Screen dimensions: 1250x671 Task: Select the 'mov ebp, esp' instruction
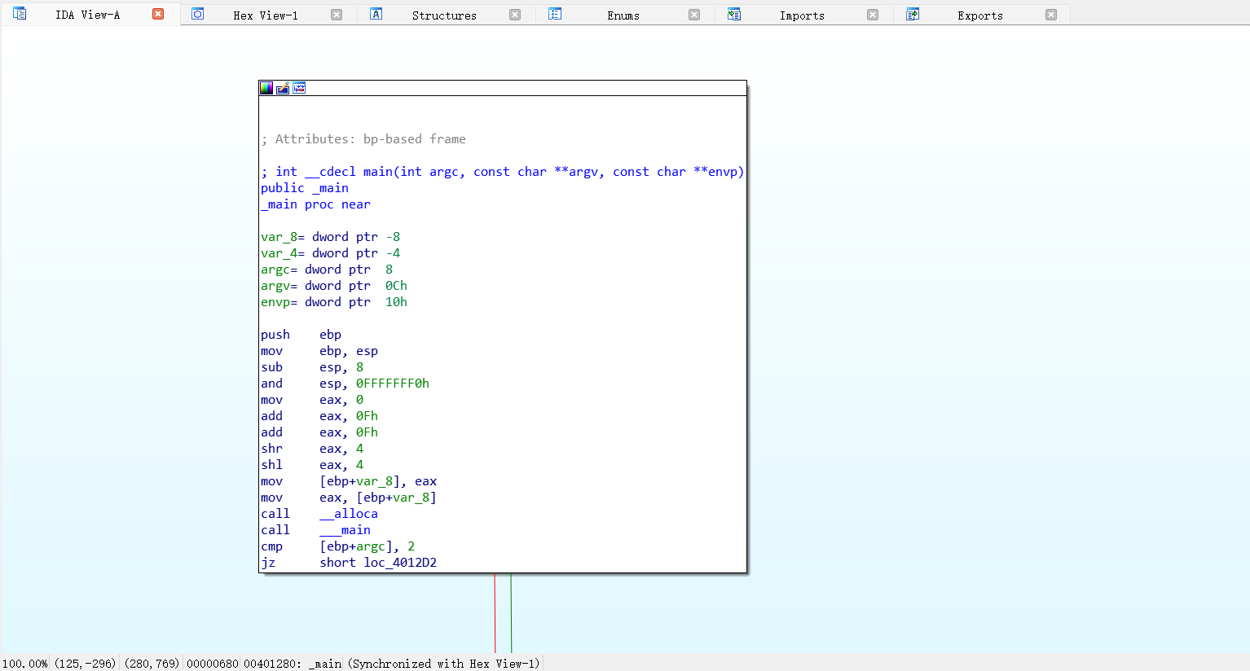pyautogui.click(x=319, y=351)
